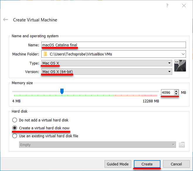Expand the Machine Folder combo box
Screen dimensions: 193x171
click(x=183, y=54)
